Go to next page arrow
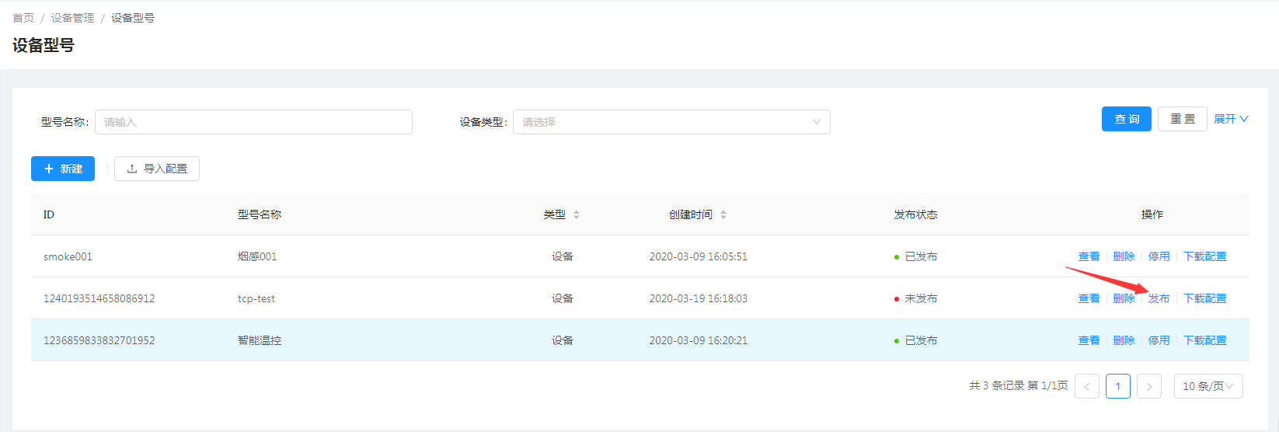The width and height of the screenshot is (1279, 432). (1148, 386)
